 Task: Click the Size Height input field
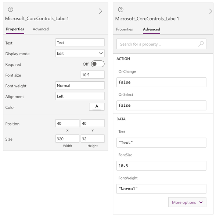[x=93, y=139]
